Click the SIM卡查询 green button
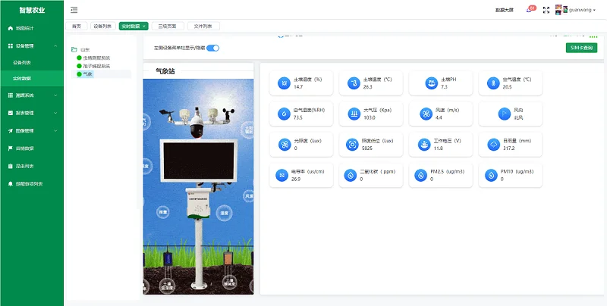Screen dimensions: 607x306 tap(581, 48)
